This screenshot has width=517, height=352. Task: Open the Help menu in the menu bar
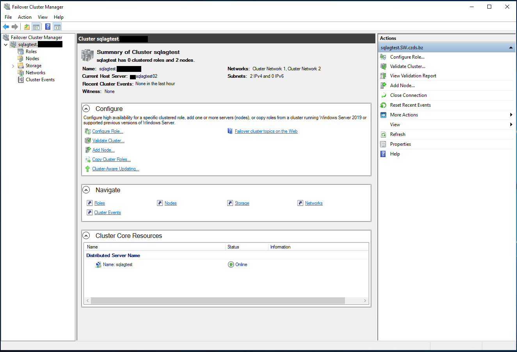[59, 17]
